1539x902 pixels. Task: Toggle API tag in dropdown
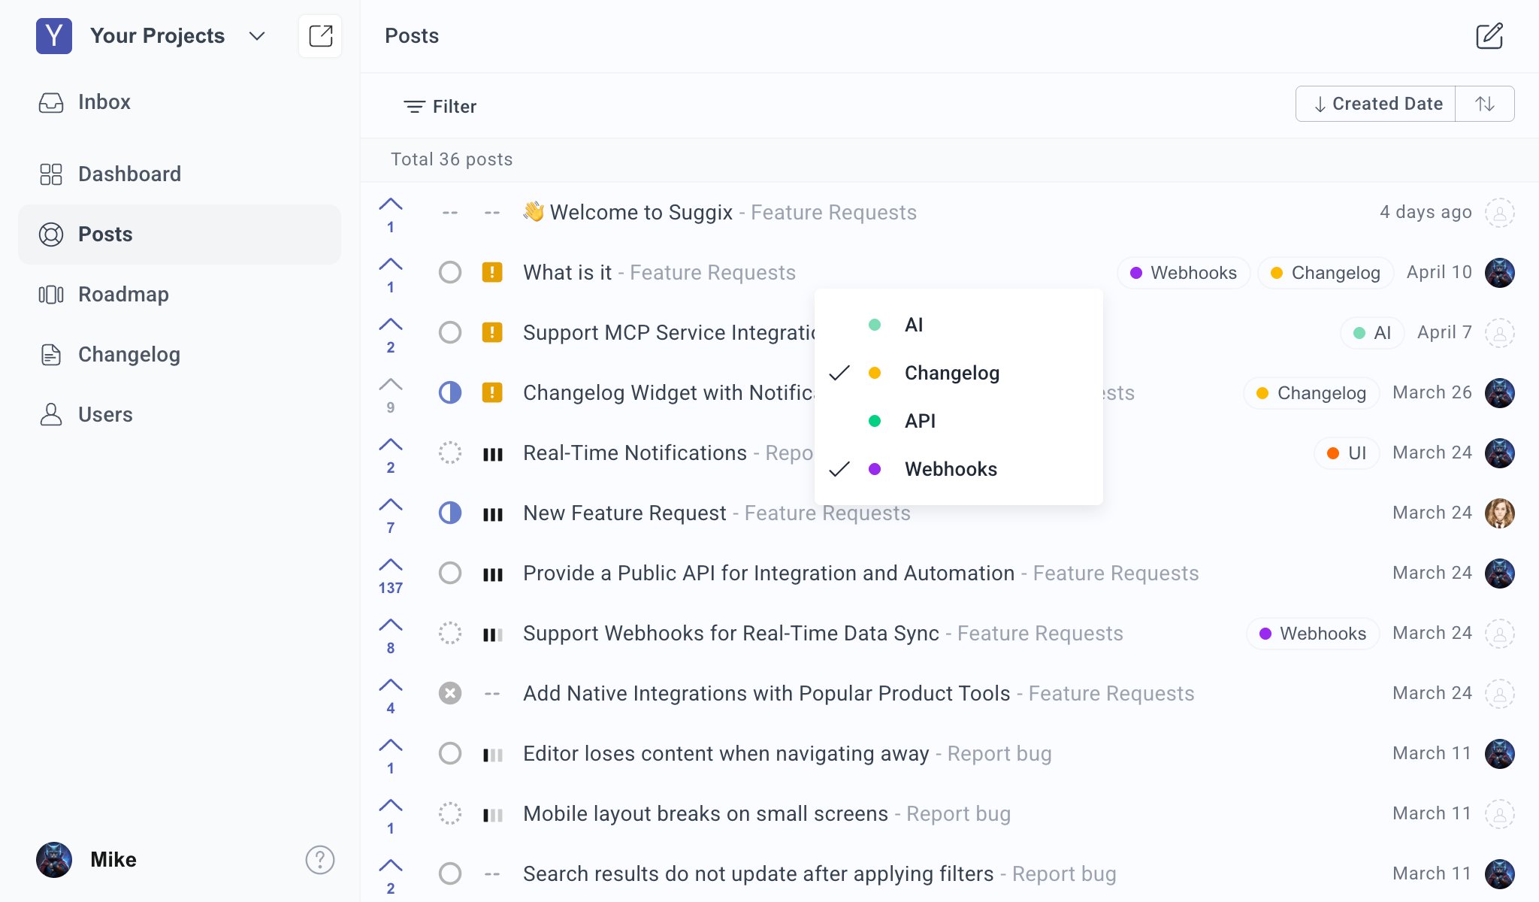959,421
